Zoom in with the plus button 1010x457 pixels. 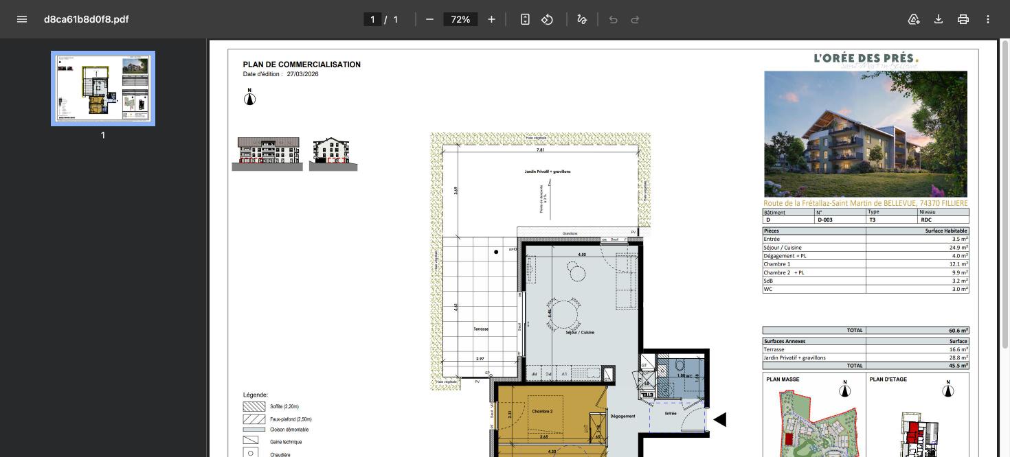[491, 19]
